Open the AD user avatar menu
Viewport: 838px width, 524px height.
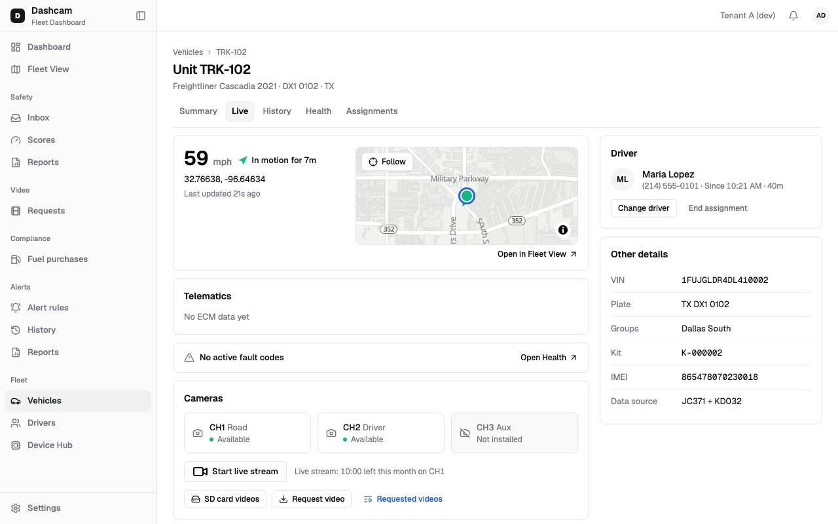(x=821, y=16)
